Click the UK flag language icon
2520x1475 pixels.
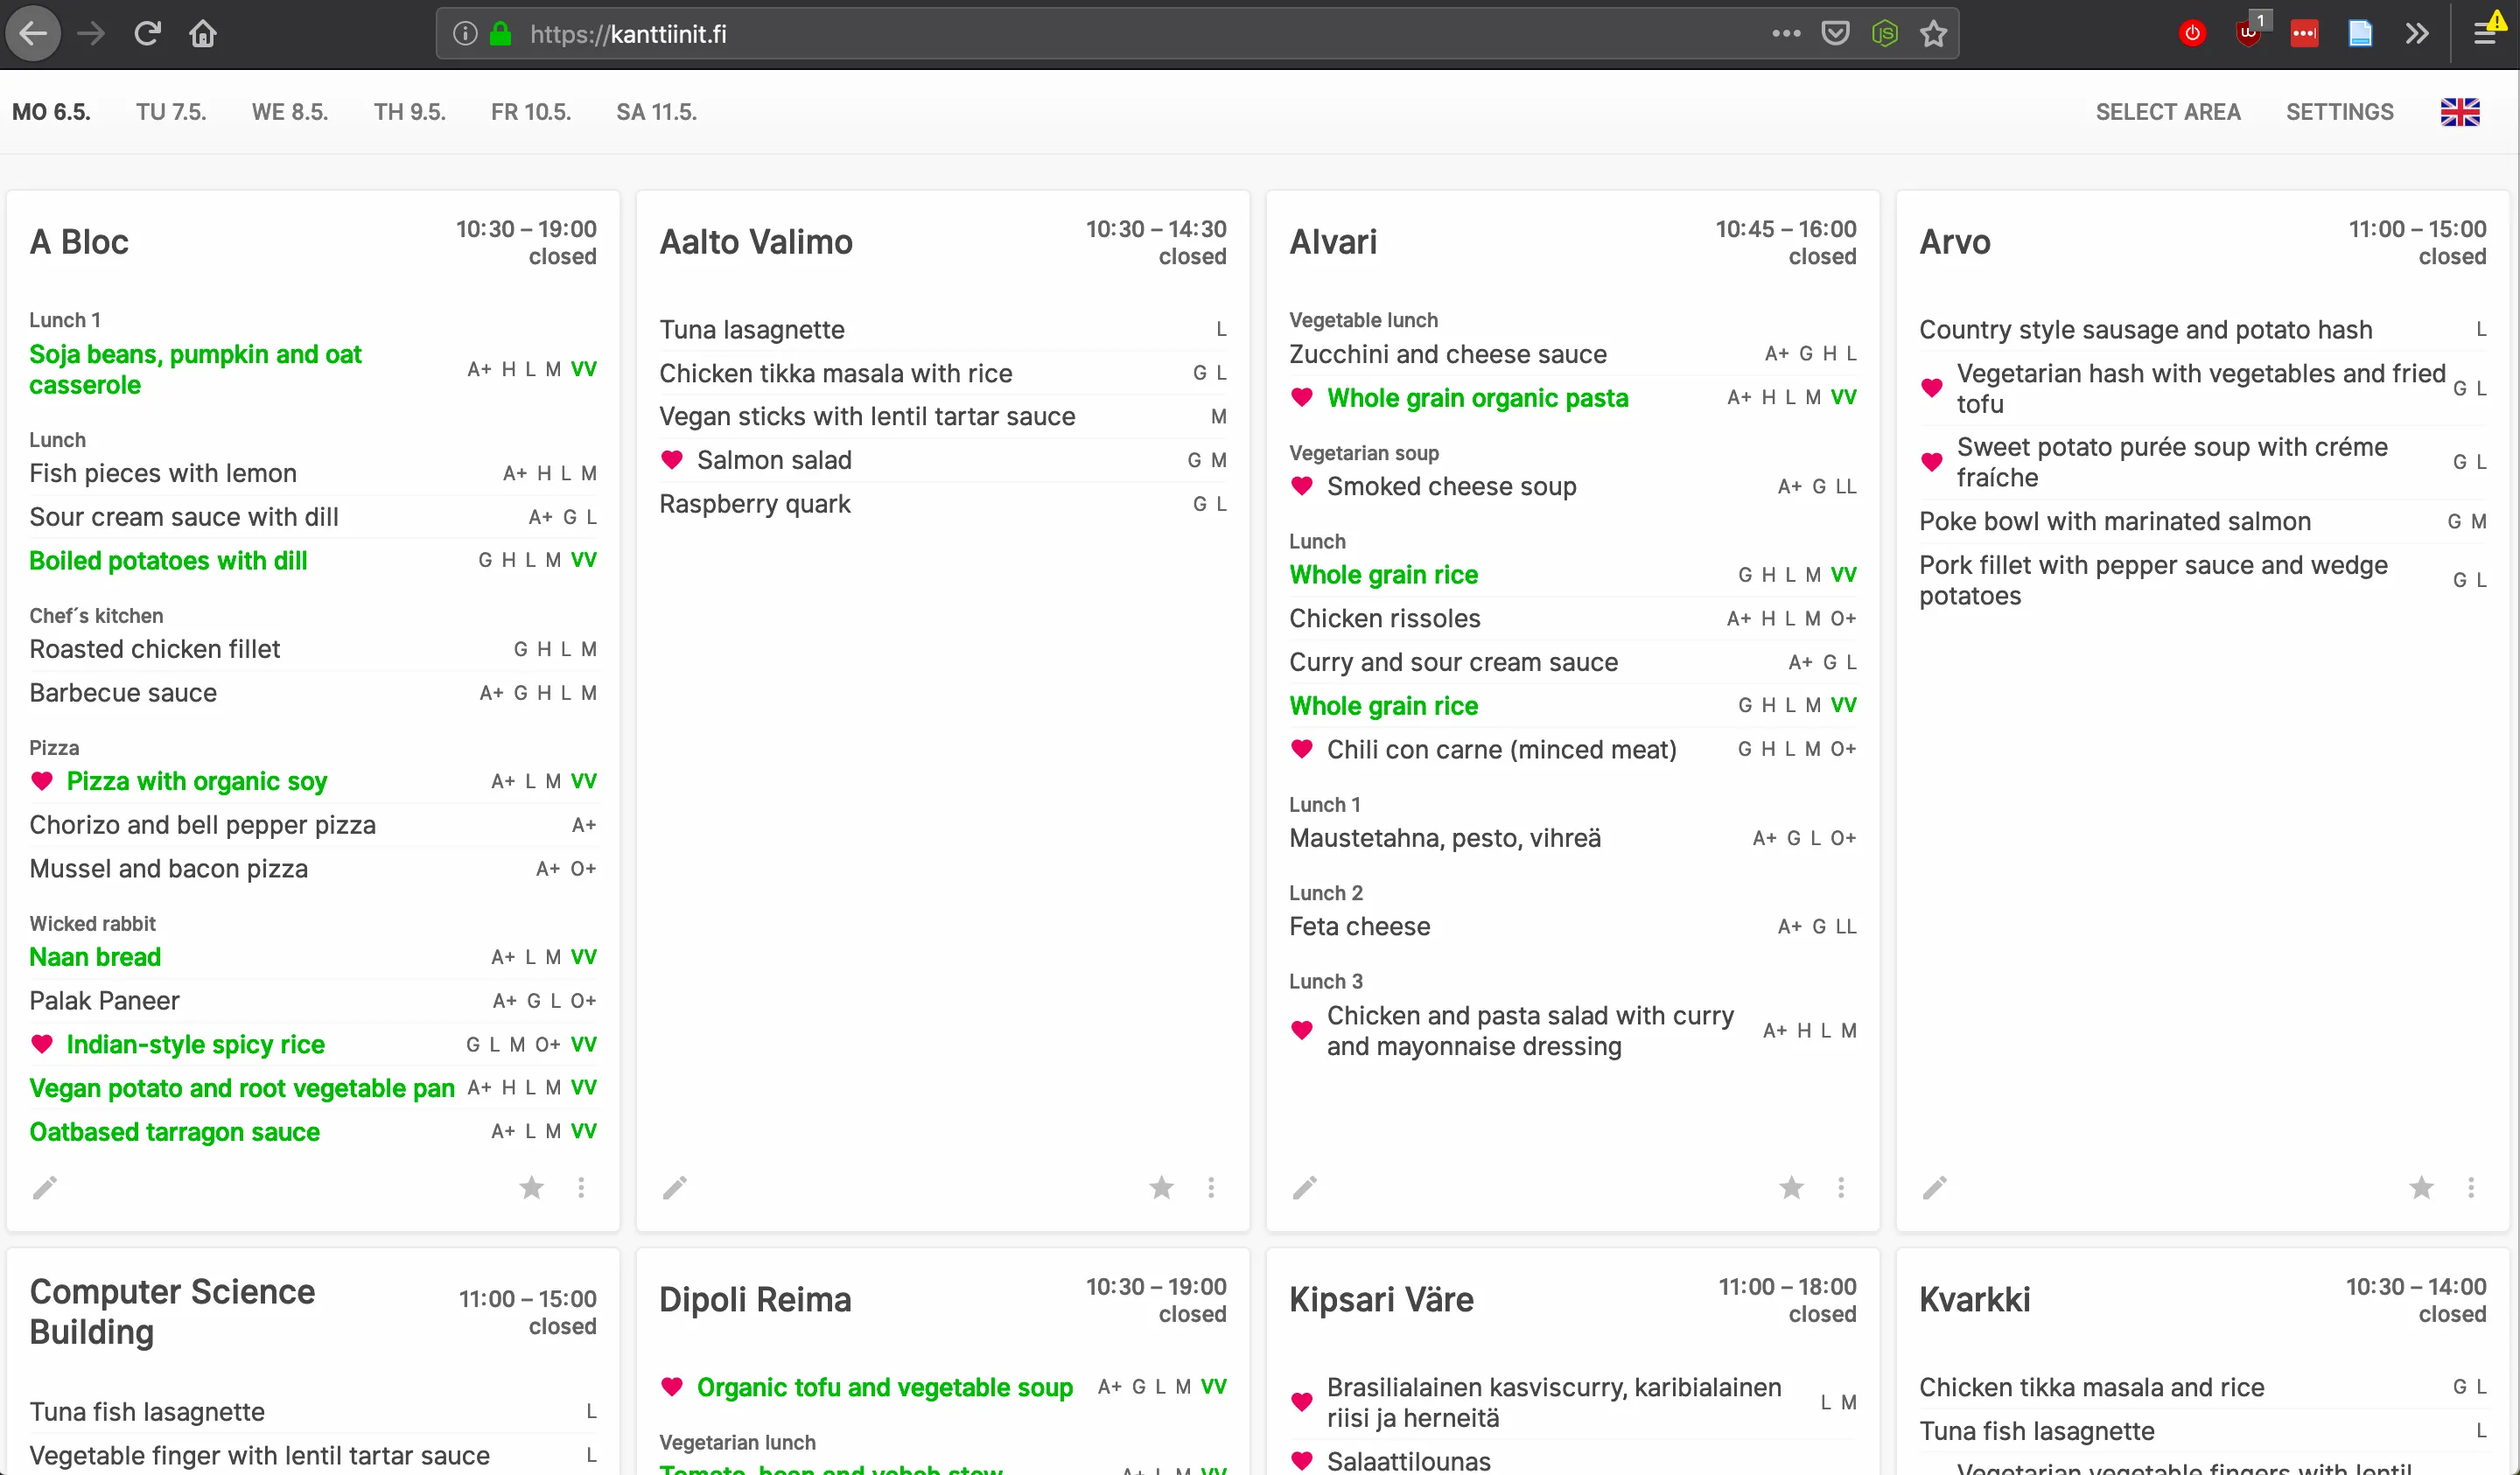pos(2460,112)
